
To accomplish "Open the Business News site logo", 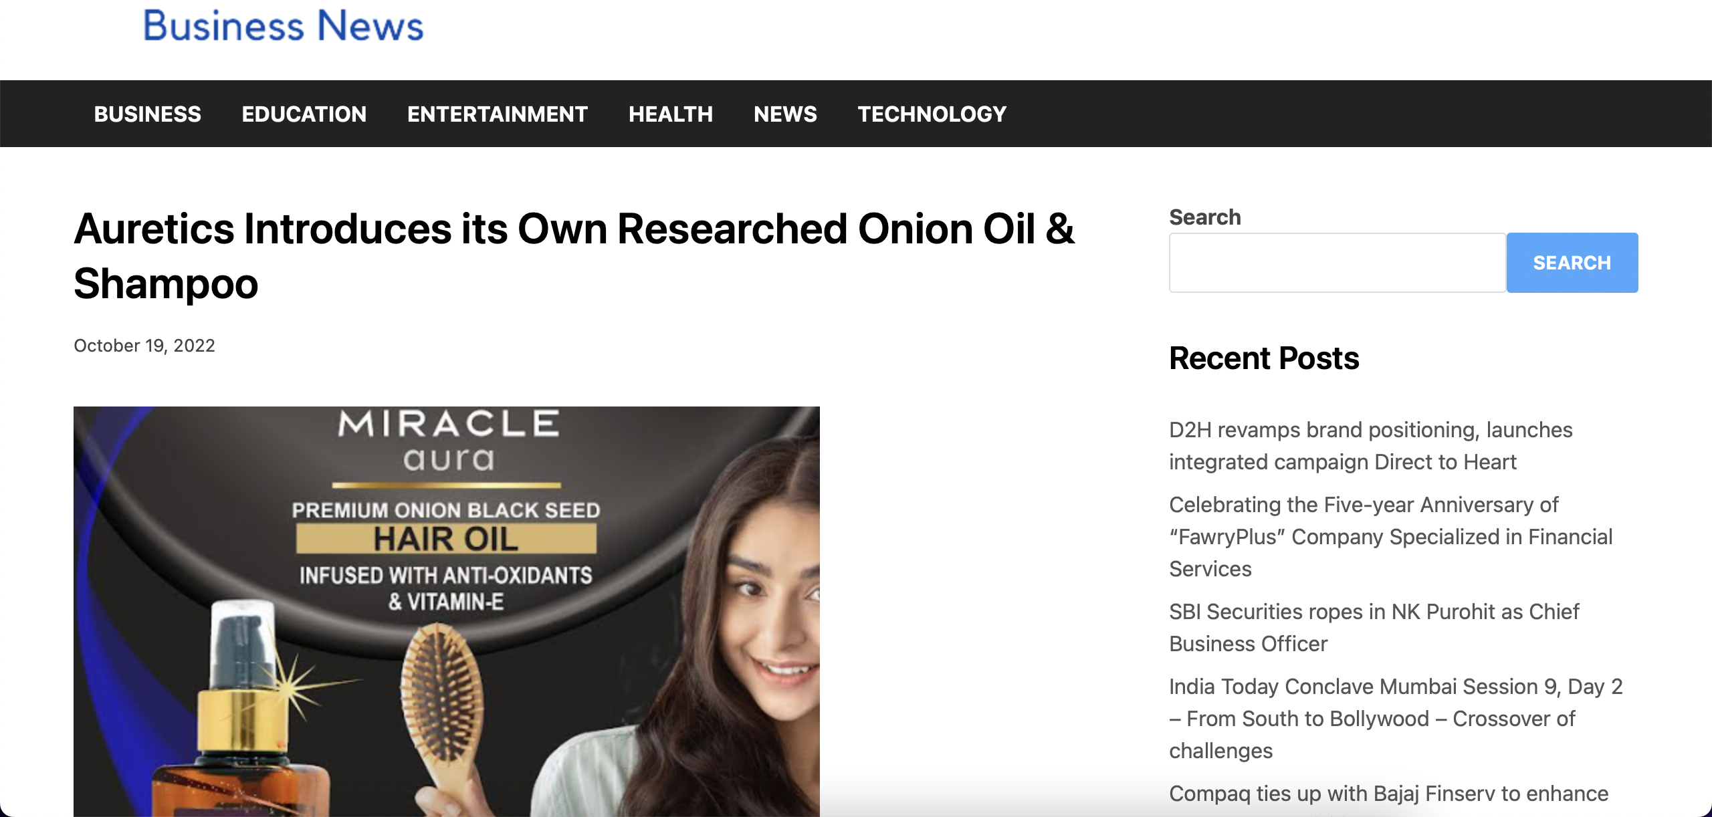I will [x=284, y=25].
